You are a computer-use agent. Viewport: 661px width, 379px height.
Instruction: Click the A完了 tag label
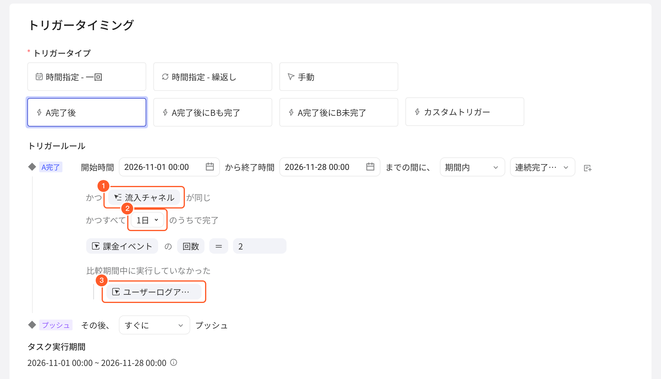51,167
